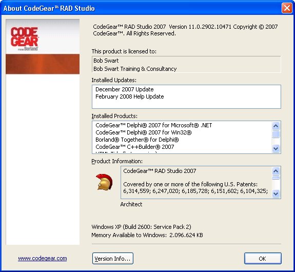The height and width of the screenshot is (272, 295).
Task: Select Borland Together for Delphi entry
Action: [x=137, y=140]
